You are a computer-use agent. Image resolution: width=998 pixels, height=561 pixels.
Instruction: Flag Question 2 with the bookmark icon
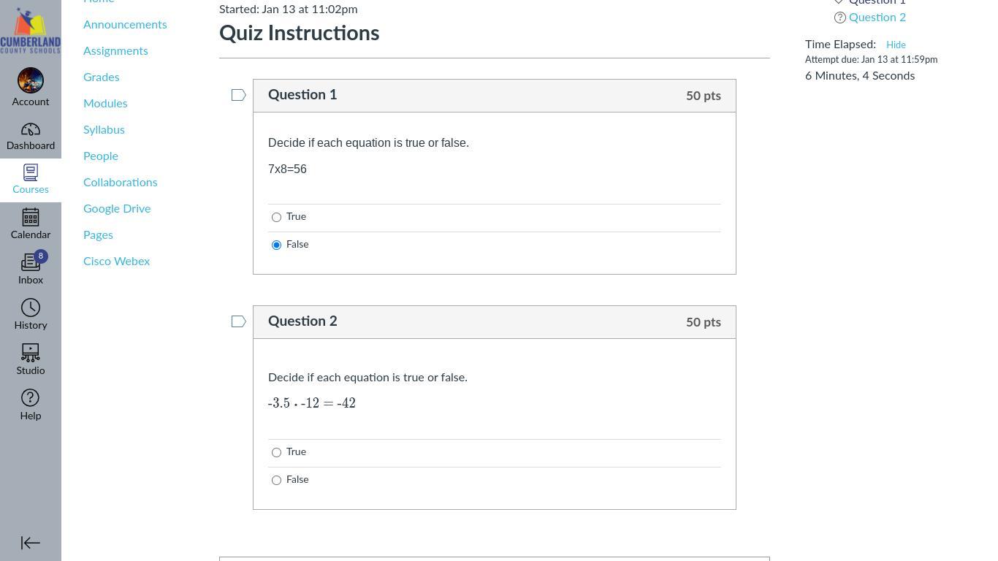pos(238,321)
